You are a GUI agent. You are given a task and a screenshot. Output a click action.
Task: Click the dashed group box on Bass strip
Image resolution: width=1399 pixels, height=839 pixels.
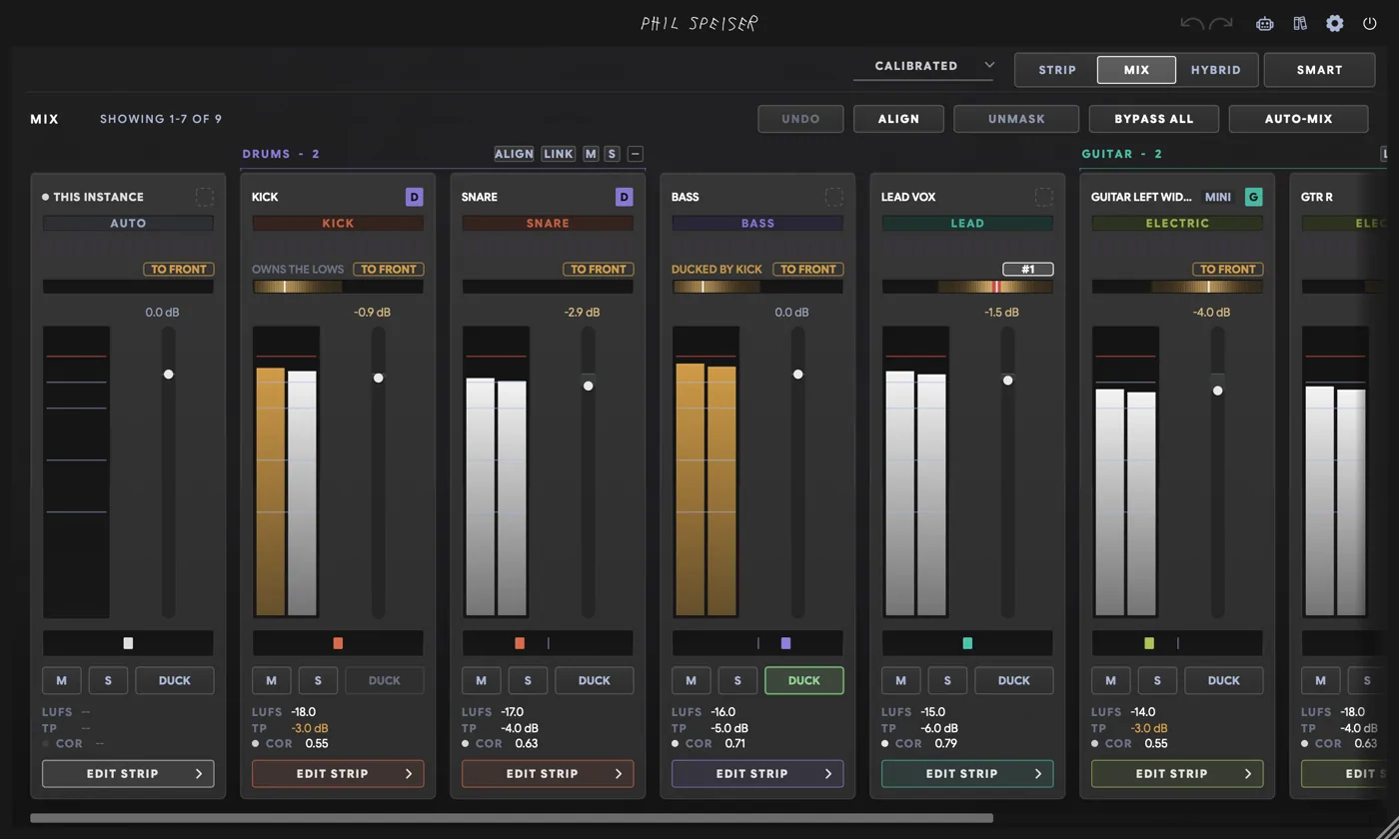coord(834,197)
